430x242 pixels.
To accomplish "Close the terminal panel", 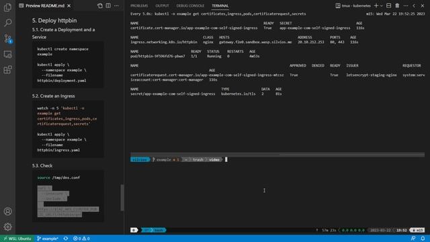I will 423,6.
